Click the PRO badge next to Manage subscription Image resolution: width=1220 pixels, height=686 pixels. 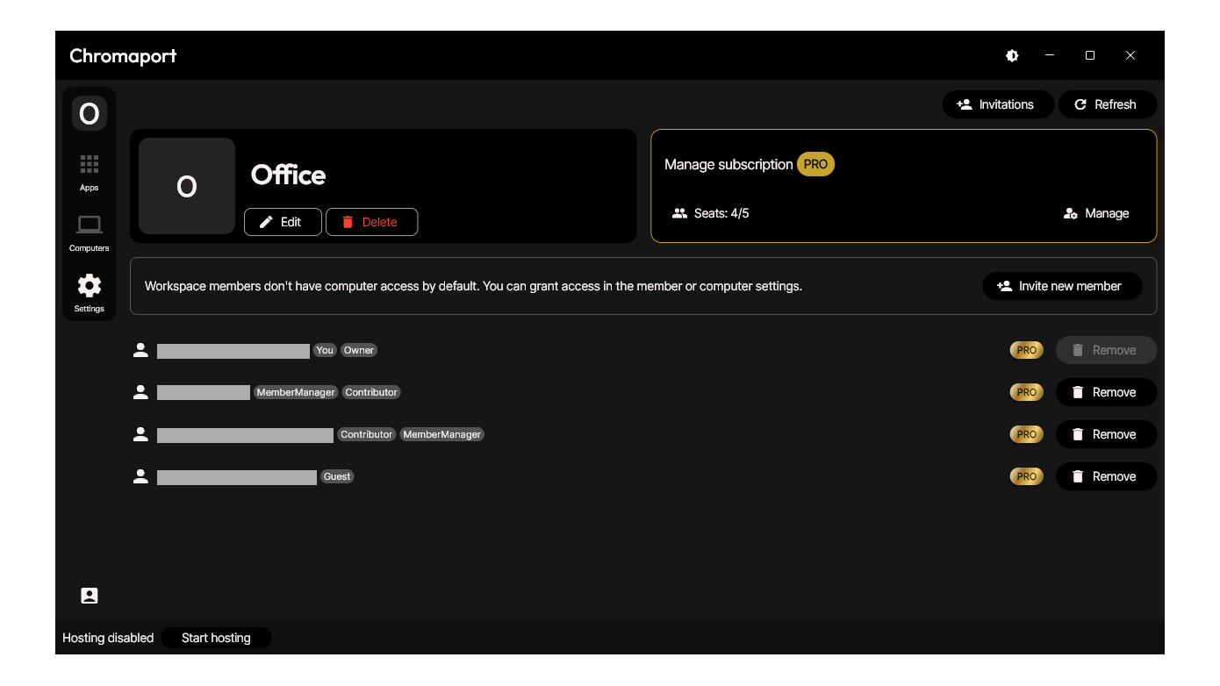coord(815,164)
